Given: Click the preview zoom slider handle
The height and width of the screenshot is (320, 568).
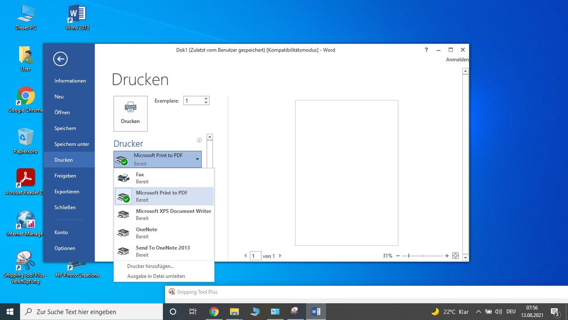Looking at the screenshot, I should [x=409, y=256].
